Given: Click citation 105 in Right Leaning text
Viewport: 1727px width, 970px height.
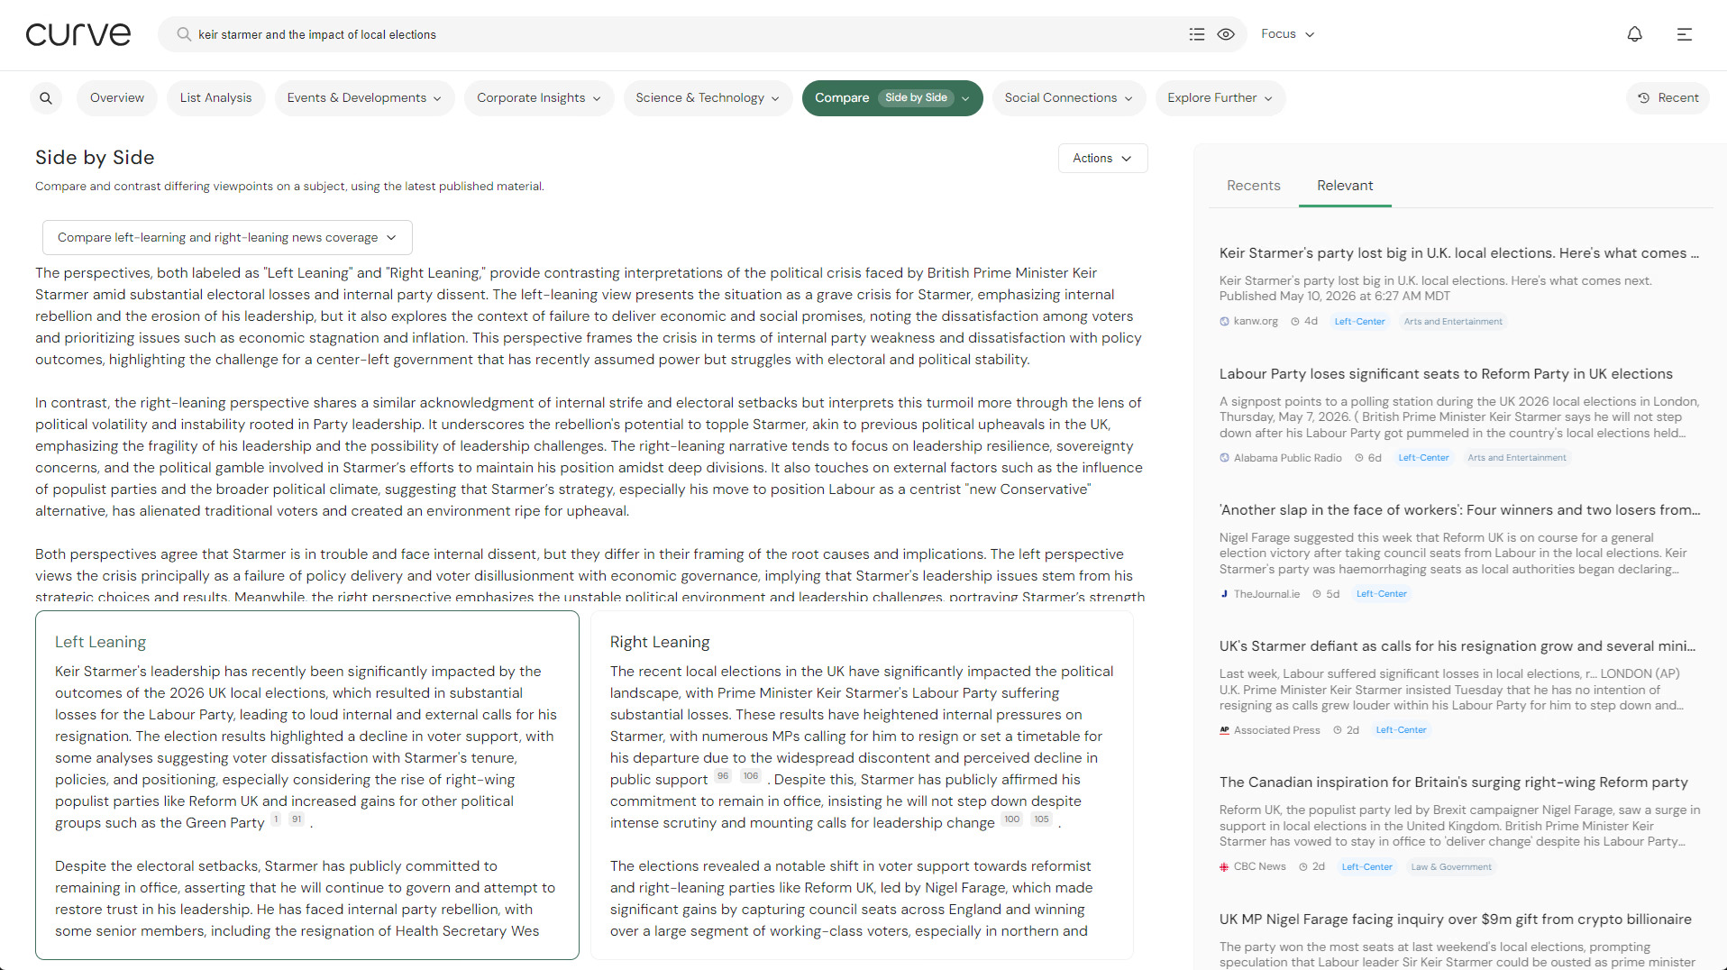Looking at the screenshot, I should pyautogui.click(x=1042, y=819).
